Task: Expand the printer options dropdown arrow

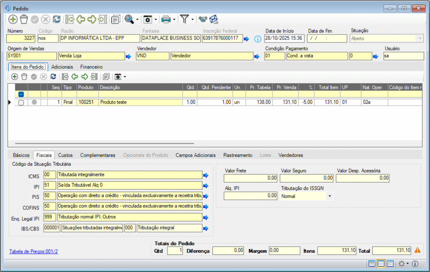Action: [174, 19]
